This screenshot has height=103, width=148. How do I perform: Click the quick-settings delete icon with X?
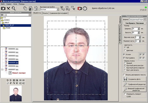pos(73,8)
